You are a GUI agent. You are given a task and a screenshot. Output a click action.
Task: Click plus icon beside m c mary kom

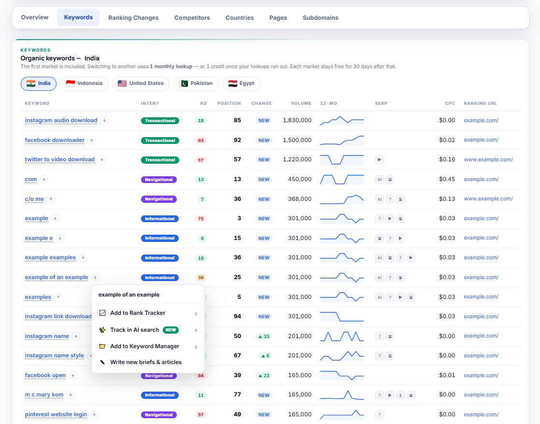coord(71,395)
